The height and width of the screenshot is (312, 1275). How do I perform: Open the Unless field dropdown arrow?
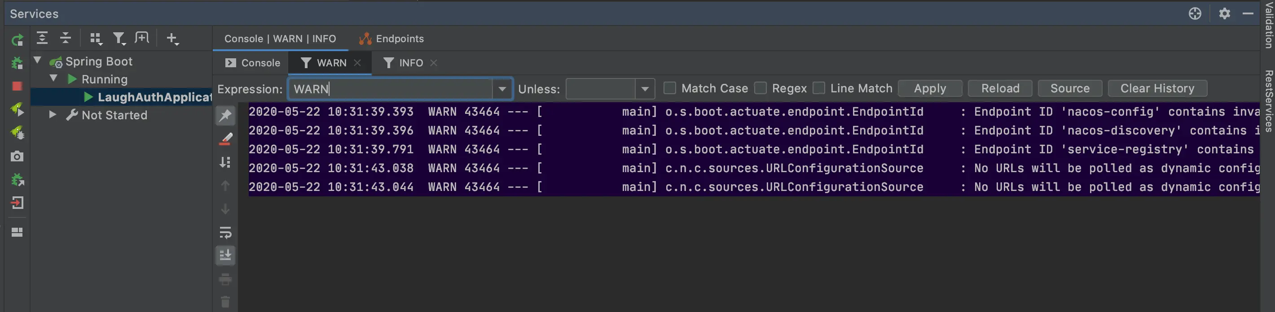pyautogui.click(x=644, y=89)
